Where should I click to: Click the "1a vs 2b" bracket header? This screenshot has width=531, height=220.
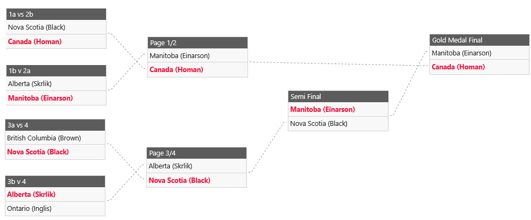coord(56,15)
